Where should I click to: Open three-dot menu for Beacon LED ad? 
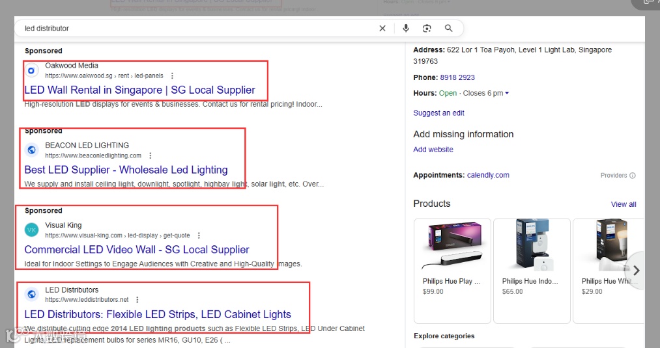151,155
